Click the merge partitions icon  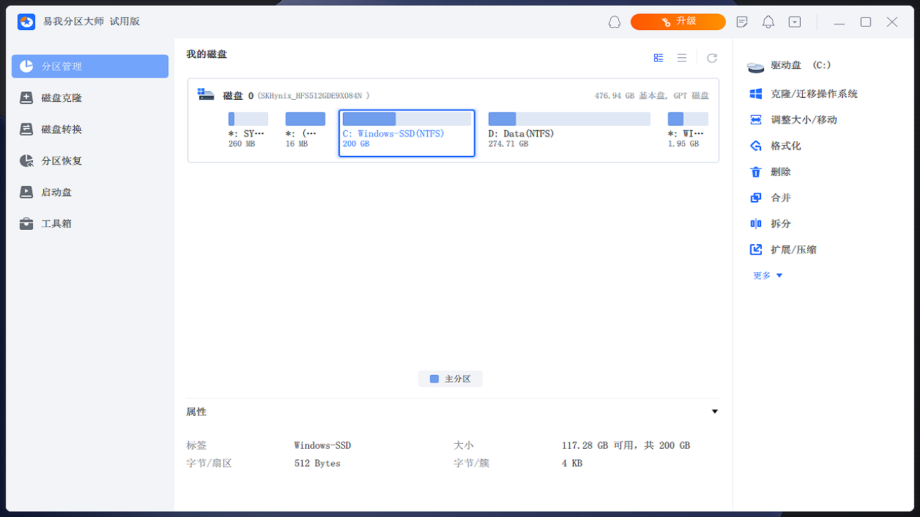[x=755, y=197]
